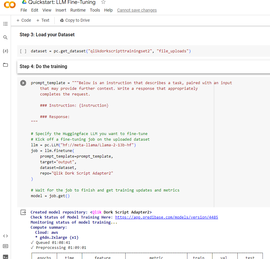This screenshot has height=259, width=270.
Task: Click the Google Drive icon beside the title
Action: [24, 2]
